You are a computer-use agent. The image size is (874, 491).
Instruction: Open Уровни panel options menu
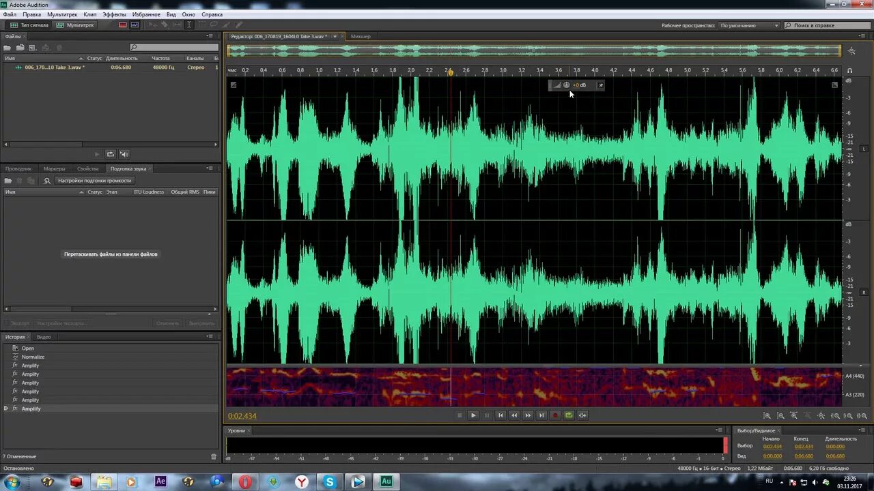(719, 430)
